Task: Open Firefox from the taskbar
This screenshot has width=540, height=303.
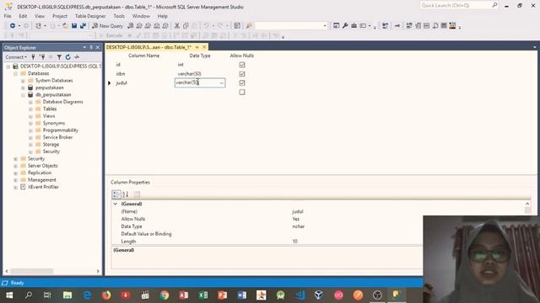Action: click(106, 295)
